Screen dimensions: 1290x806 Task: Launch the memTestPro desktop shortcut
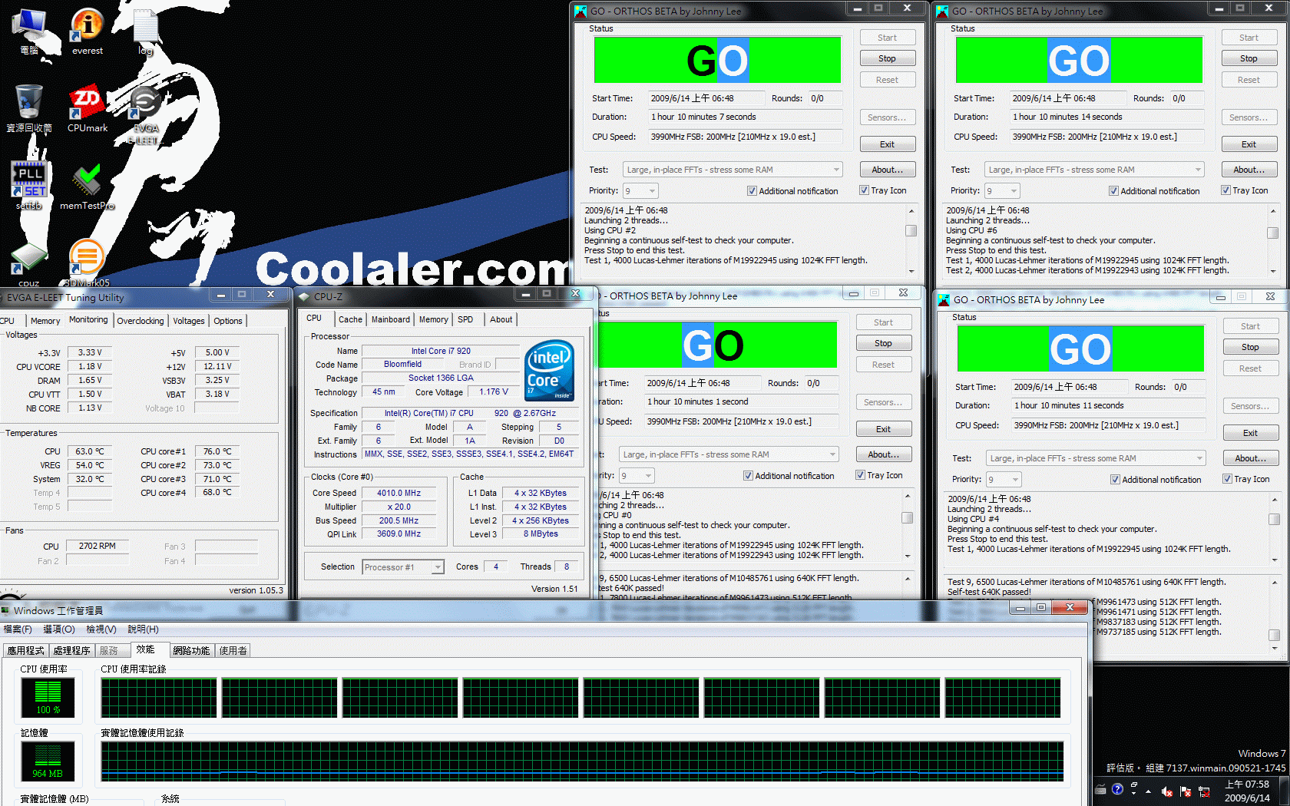[88, 185]
